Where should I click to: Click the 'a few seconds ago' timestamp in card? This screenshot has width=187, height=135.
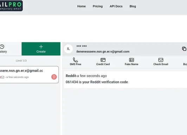coord(18,77)
